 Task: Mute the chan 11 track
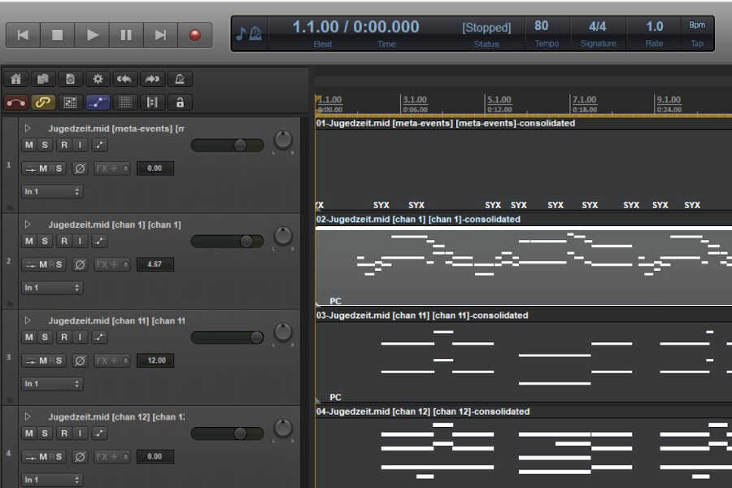click(29, 338)
